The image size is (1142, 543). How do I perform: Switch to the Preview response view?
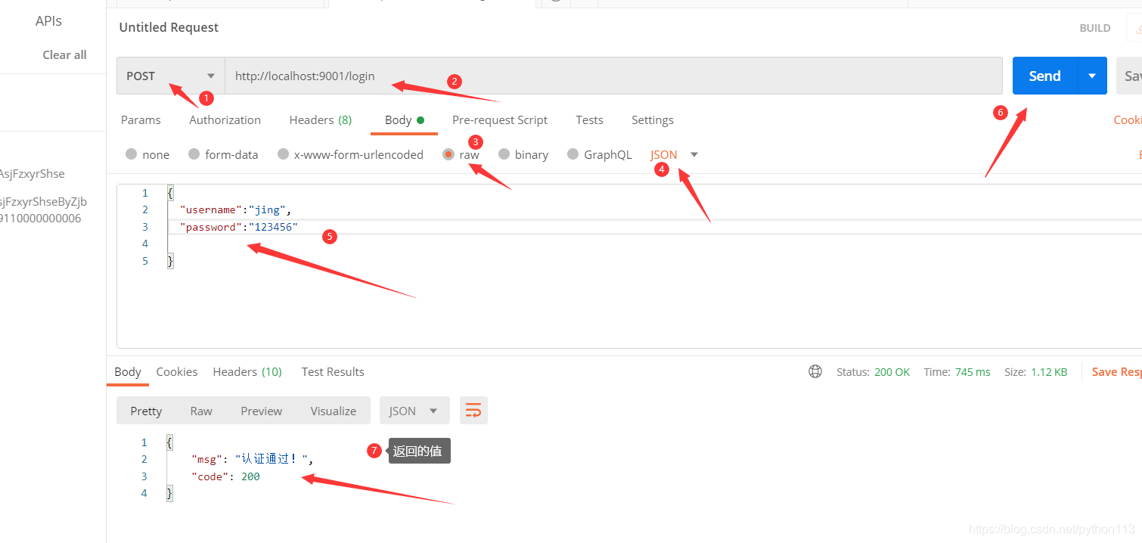[x=261, y=411]
